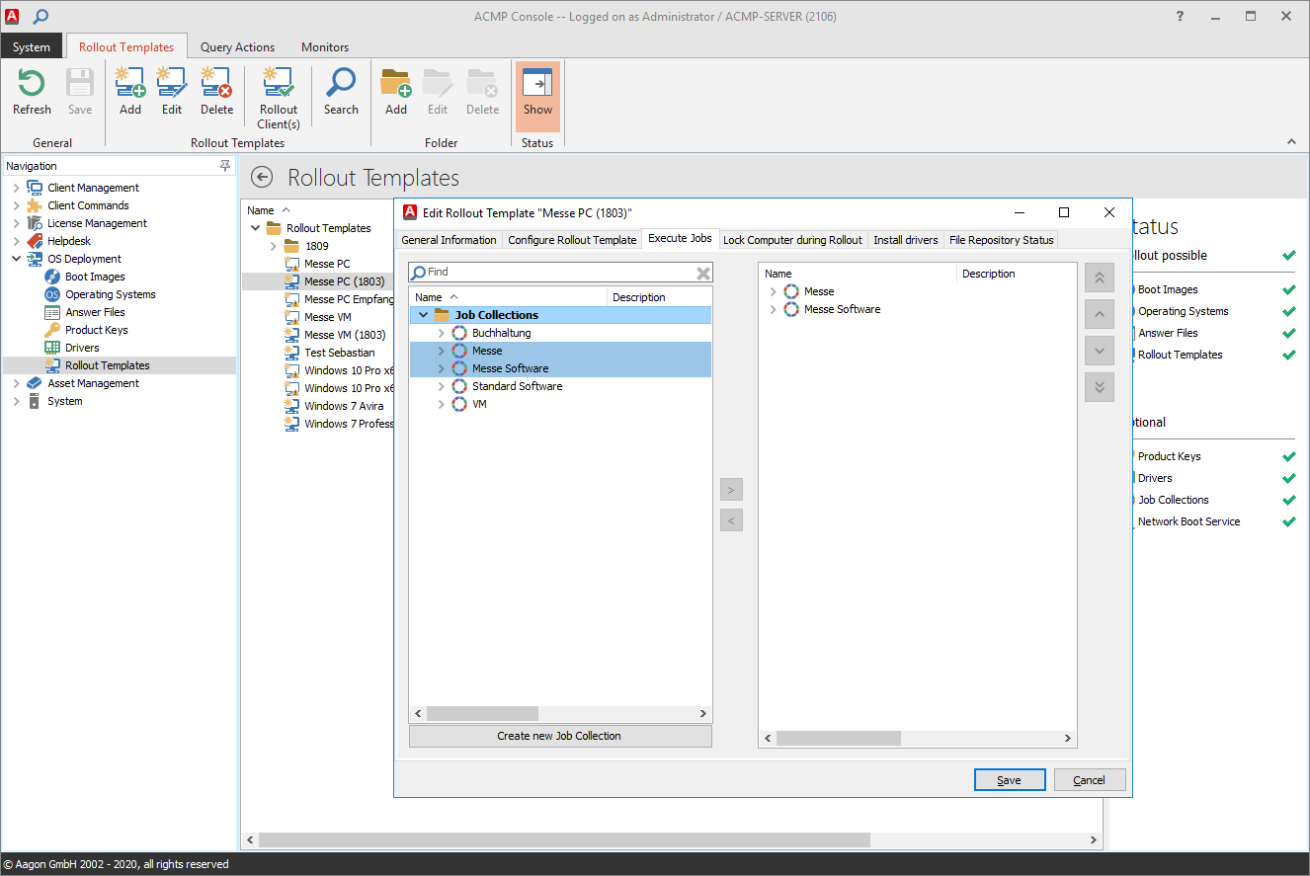Open the System tab

32,46
